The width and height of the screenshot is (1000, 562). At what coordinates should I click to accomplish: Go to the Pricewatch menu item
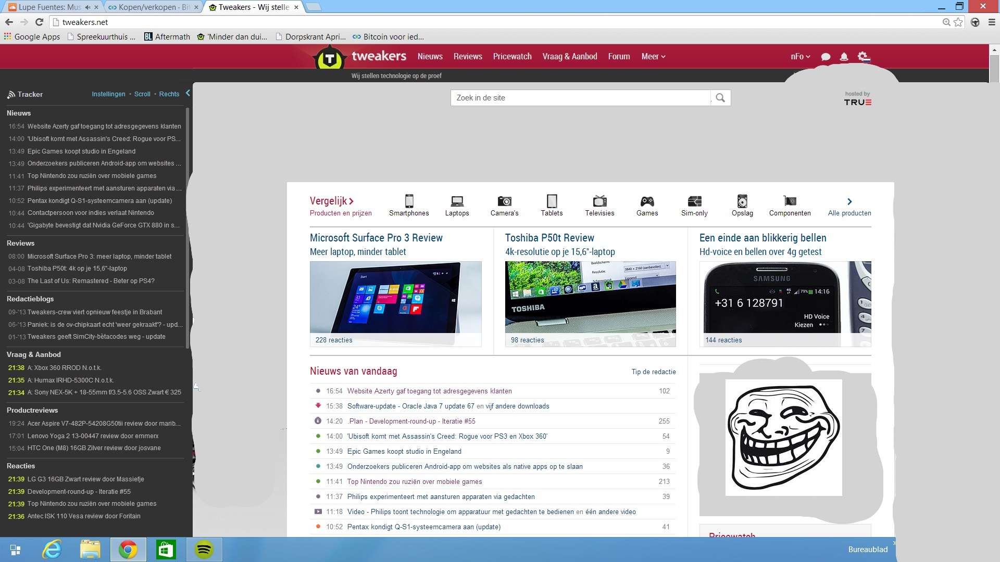click(x=512, y=57)
